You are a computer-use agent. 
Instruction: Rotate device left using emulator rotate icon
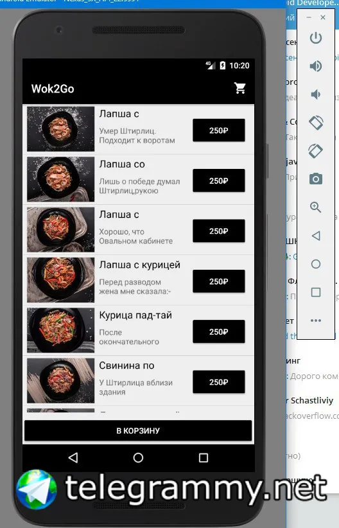click(x=316, y=123)
